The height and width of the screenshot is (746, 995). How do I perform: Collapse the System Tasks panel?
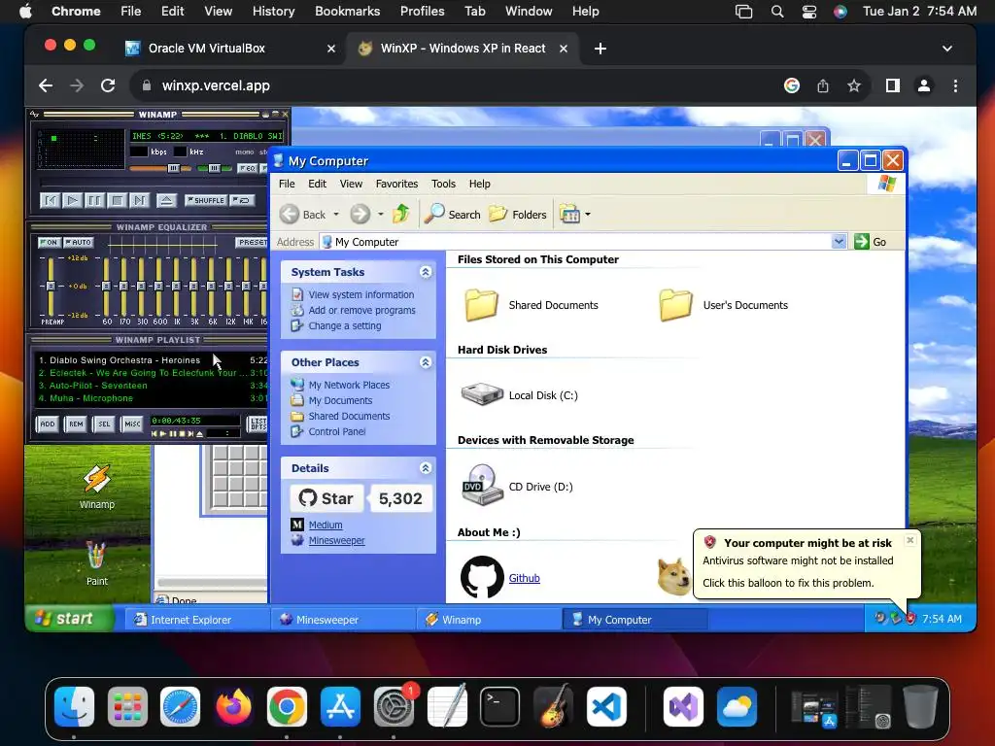[x=426, y=272]
